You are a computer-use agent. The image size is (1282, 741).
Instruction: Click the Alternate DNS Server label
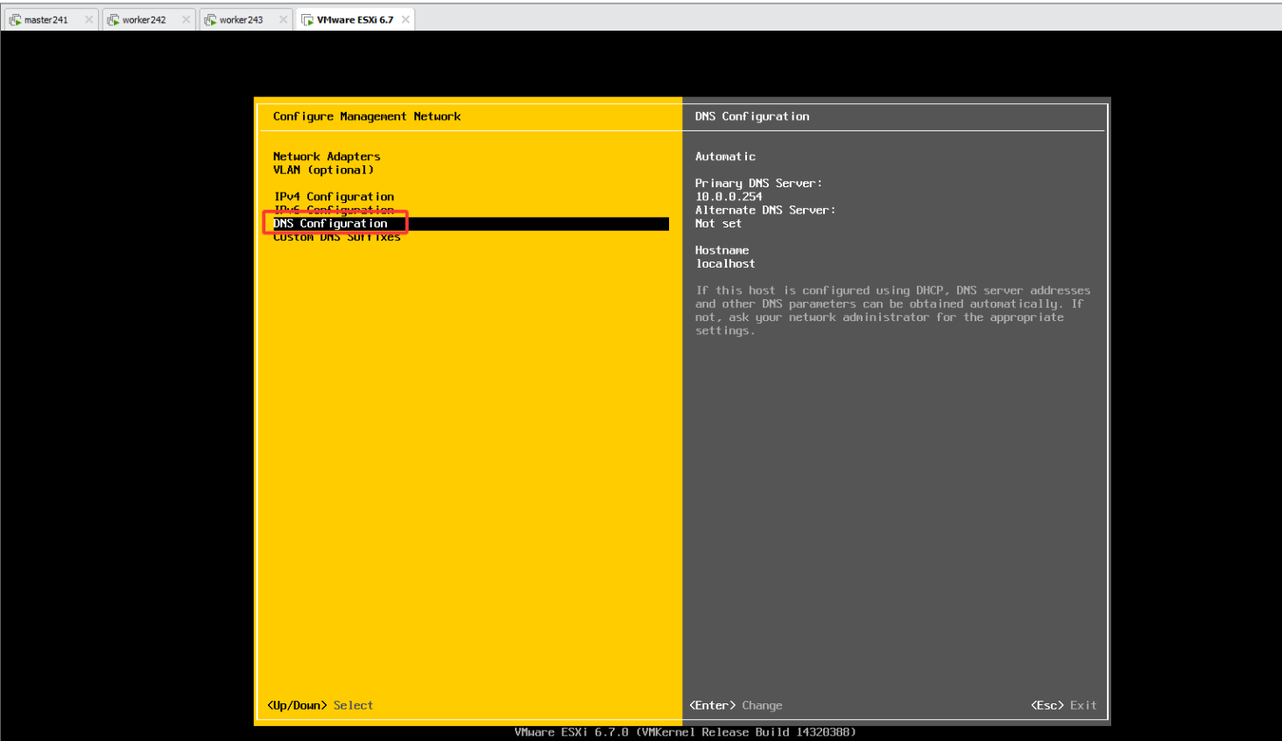coord(765,210)
